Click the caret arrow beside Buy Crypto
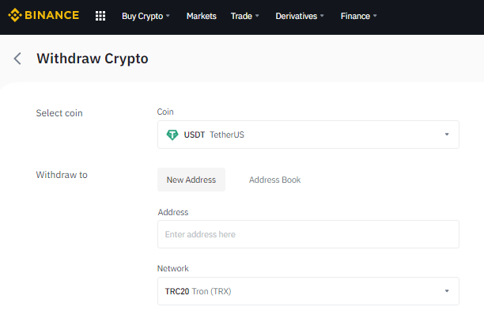Viewport: 484px width, 322px height. [x=168, y=16]
